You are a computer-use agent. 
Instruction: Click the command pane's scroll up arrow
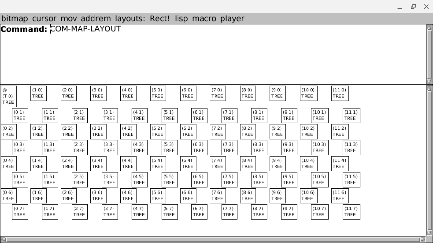coord(430,28)
